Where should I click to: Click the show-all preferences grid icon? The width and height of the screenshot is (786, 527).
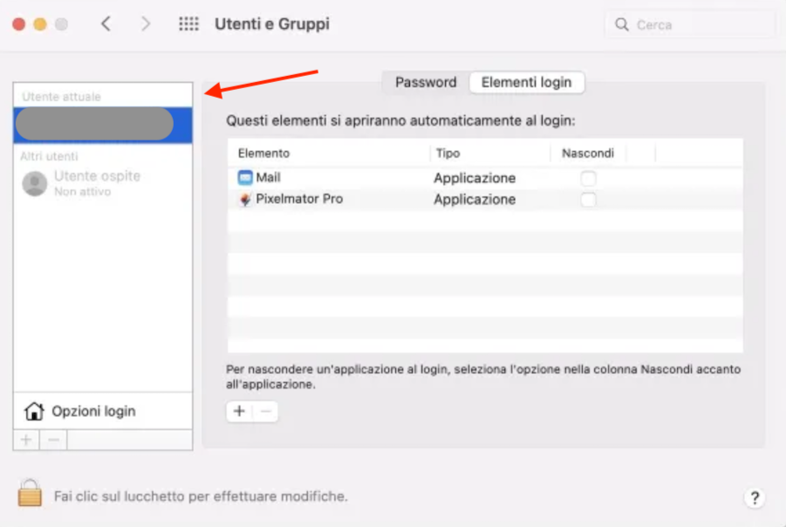pyautogui.click(x=188, y=24)
